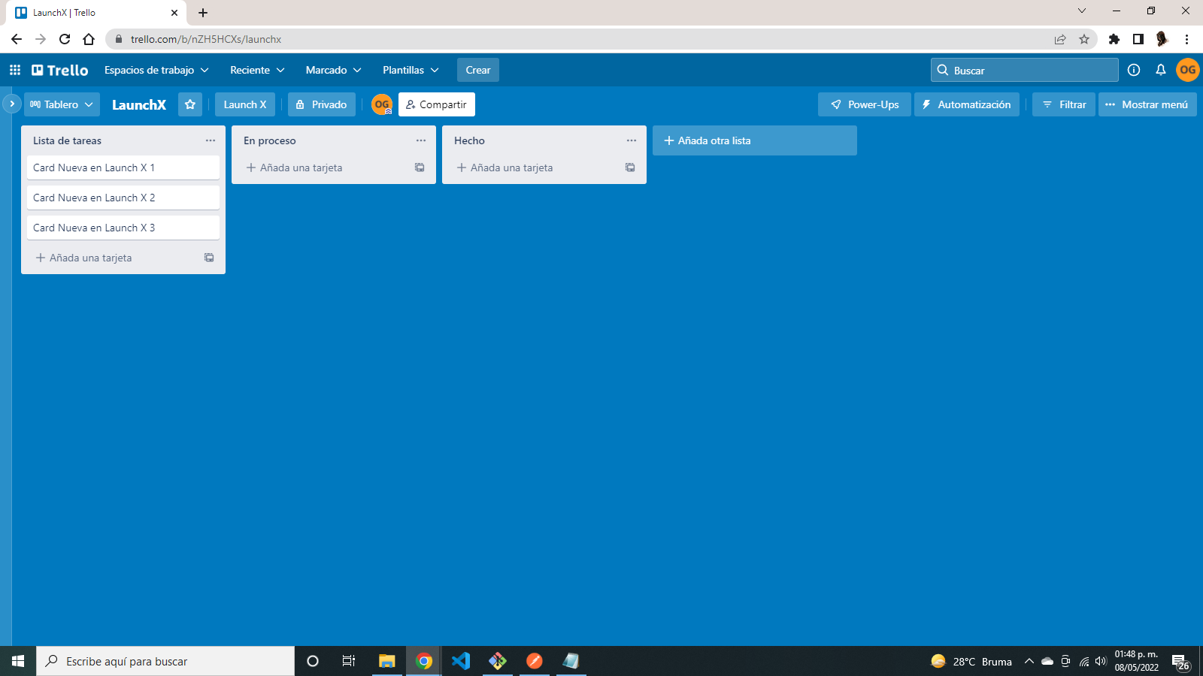Viewport: 1203px width, 676px height.
Task: Open the Filtrar cards option
Action: pos(1064,104)
